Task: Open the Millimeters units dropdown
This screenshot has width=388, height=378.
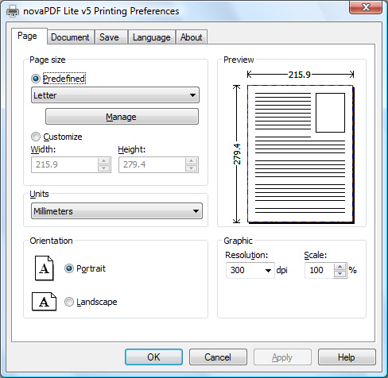Action: pos(117,211)
